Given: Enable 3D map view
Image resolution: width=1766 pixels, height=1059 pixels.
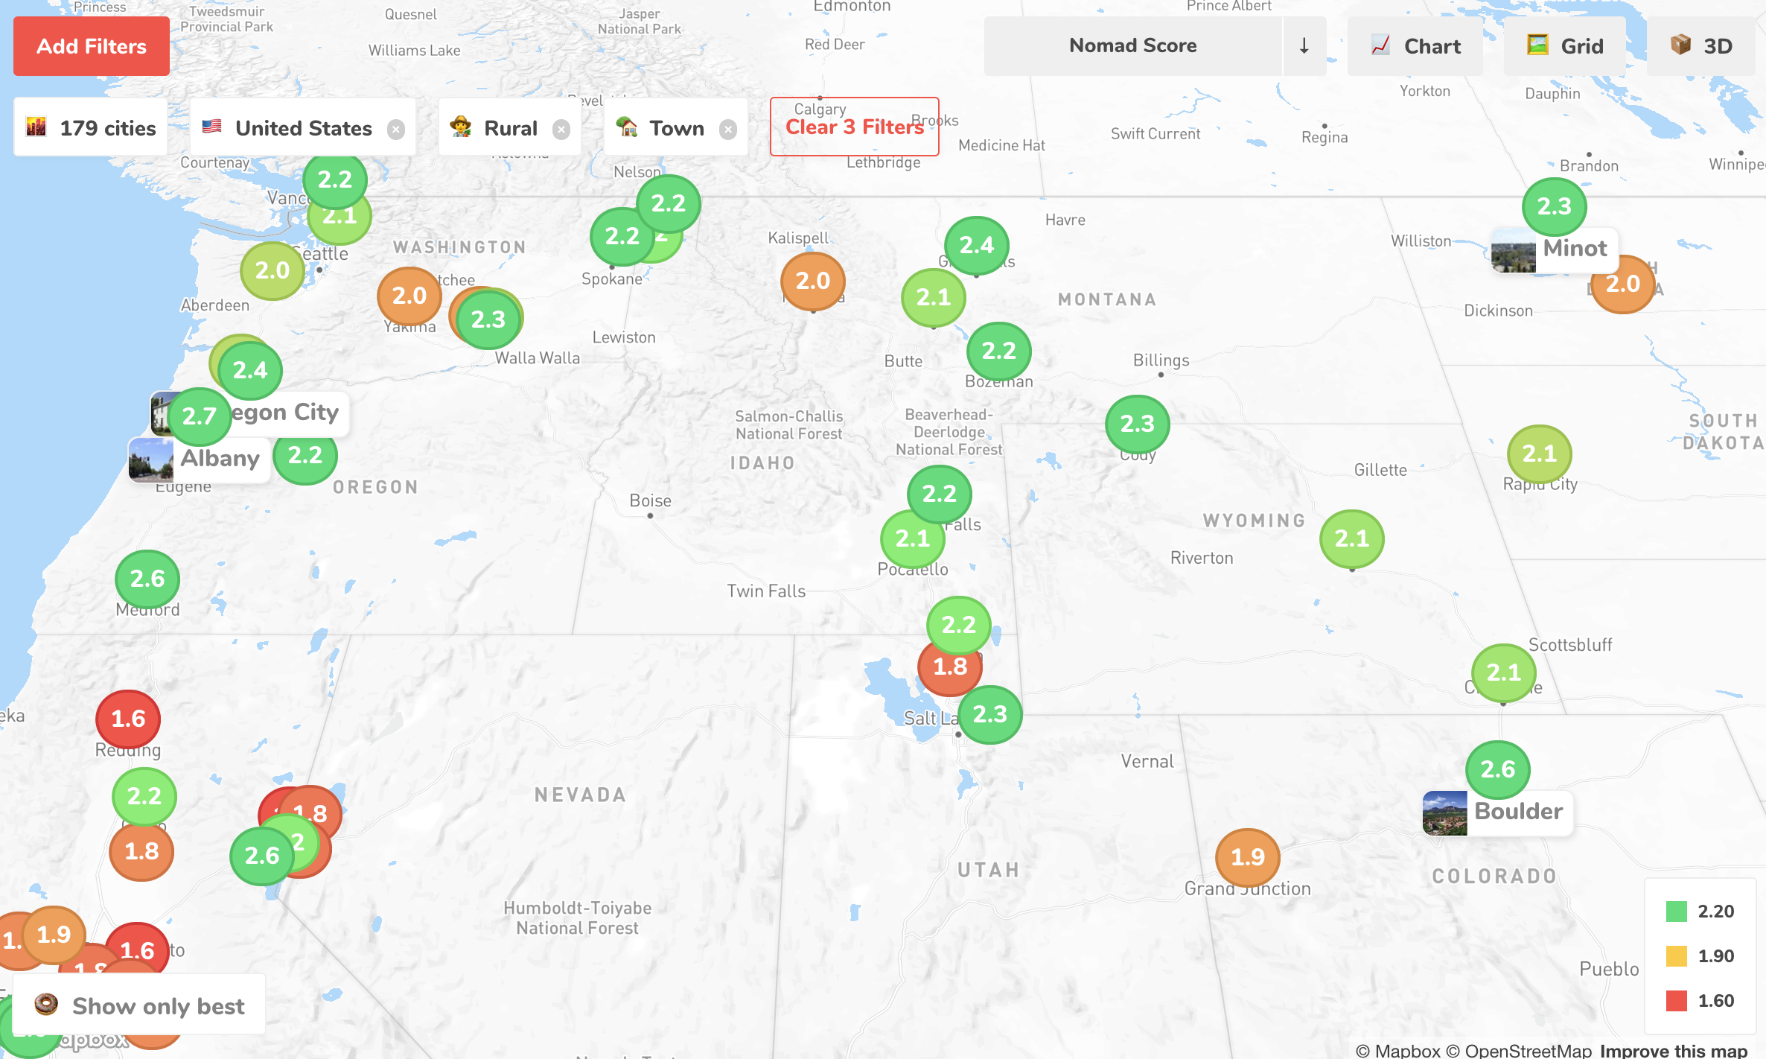Looking at the screenshot, I should pyautogui.click(x=1702, y=46).
